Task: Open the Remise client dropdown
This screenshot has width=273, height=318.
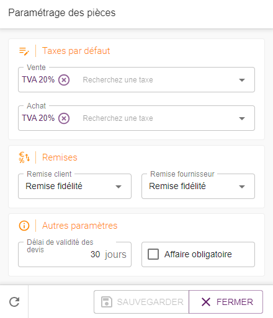Action: coord(74,186)
